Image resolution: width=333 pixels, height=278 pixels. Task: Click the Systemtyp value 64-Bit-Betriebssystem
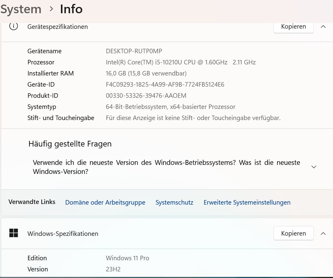170,107
